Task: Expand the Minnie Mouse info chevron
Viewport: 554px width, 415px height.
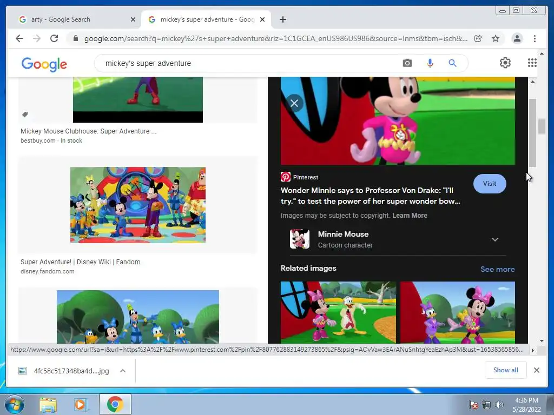Action: pyautogui.click(x=495, y=239)
